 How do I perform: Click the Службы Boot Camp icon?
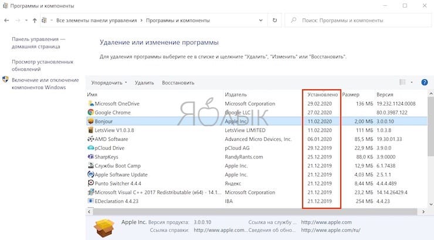pyautogui.click(x=90, y=165)
